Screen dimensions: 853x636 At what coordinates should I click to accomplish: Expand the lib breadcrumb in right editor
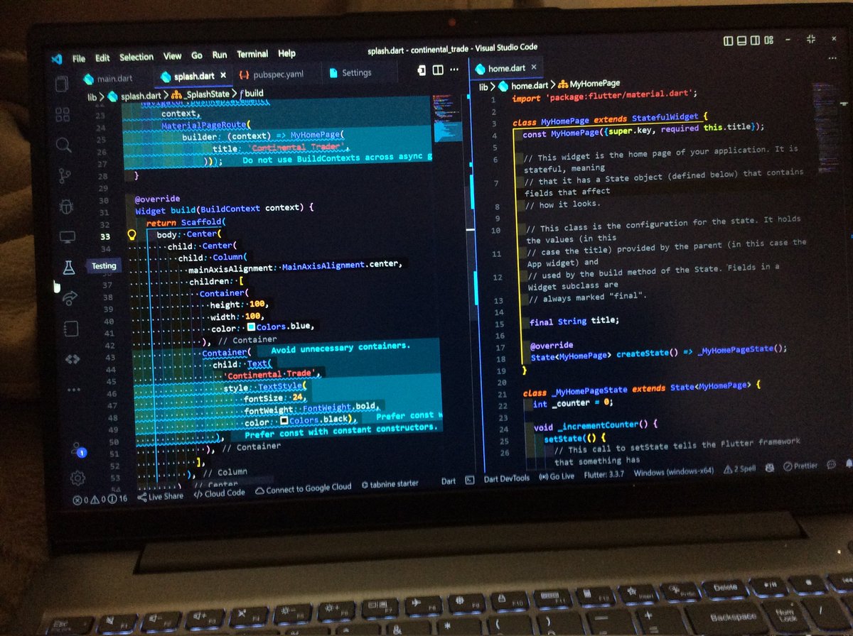point(484,87)
